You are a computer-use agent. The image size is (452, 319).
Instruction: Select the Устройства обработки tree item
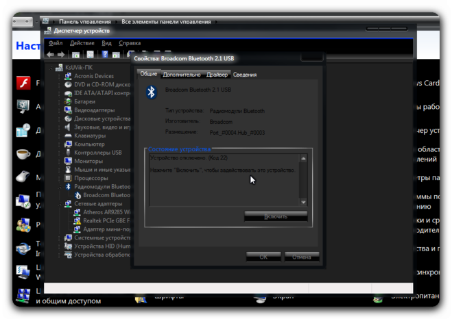[x=102, y=255]
